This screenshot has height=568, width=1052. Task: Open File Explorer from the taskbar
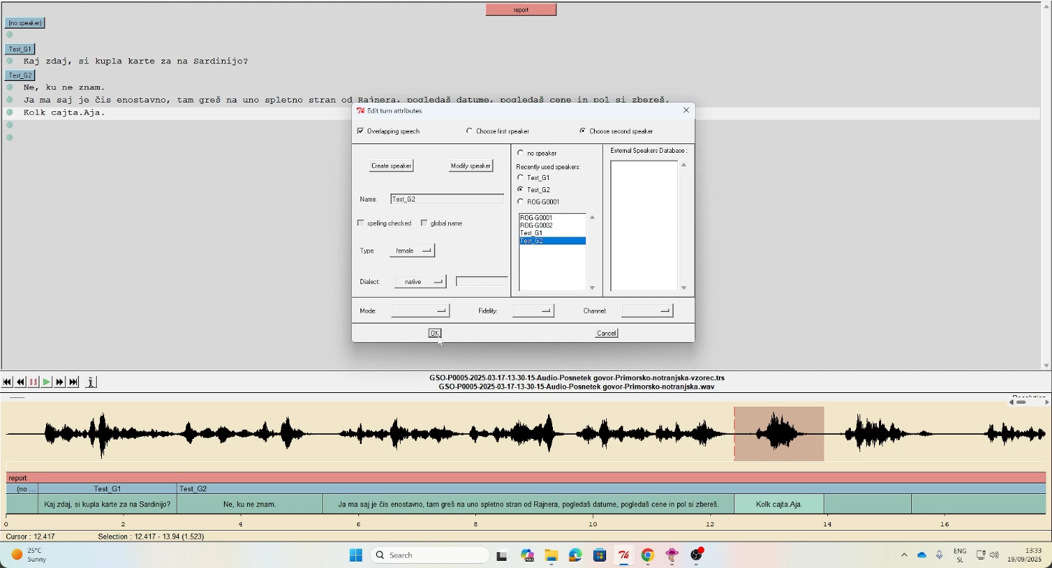coord(551,555)
